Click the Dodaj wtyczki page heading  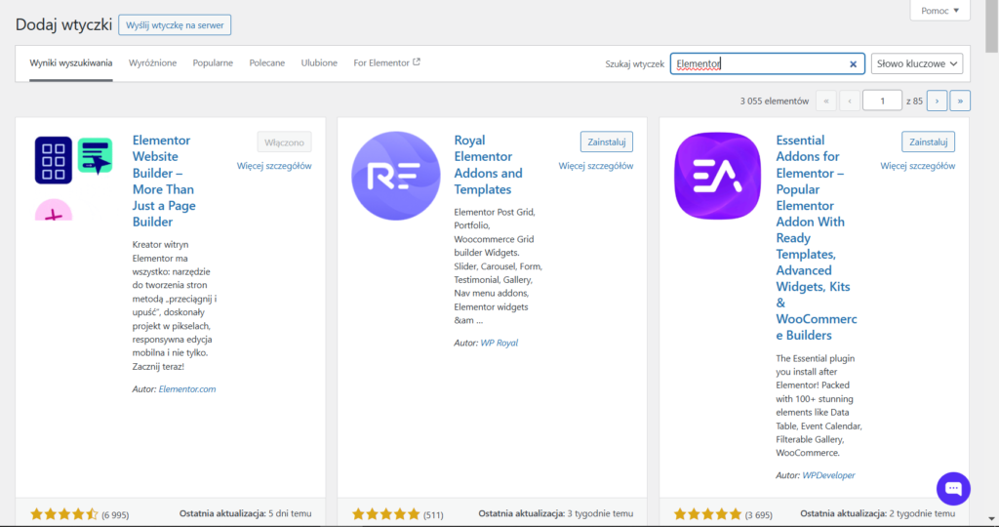63,24
